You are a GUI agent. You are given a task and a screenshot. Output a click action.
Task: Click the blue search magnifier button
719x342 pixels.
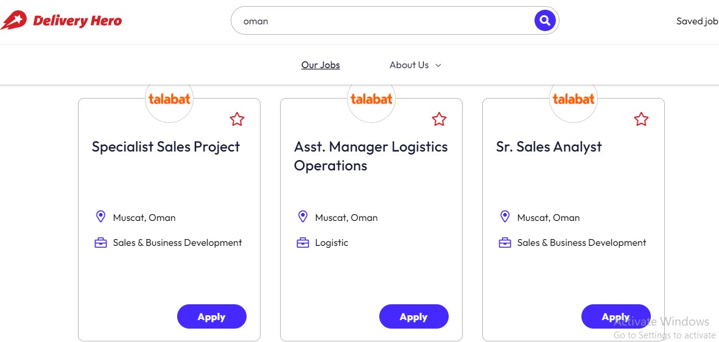click(x=545, y=21)
